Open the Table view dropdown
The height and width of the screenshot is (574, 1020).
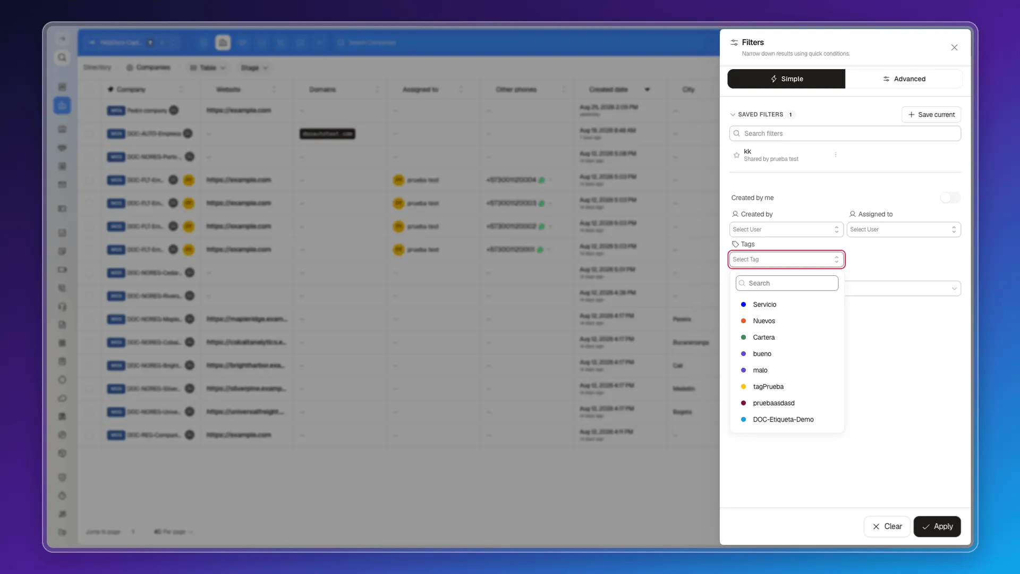point(208,68)
